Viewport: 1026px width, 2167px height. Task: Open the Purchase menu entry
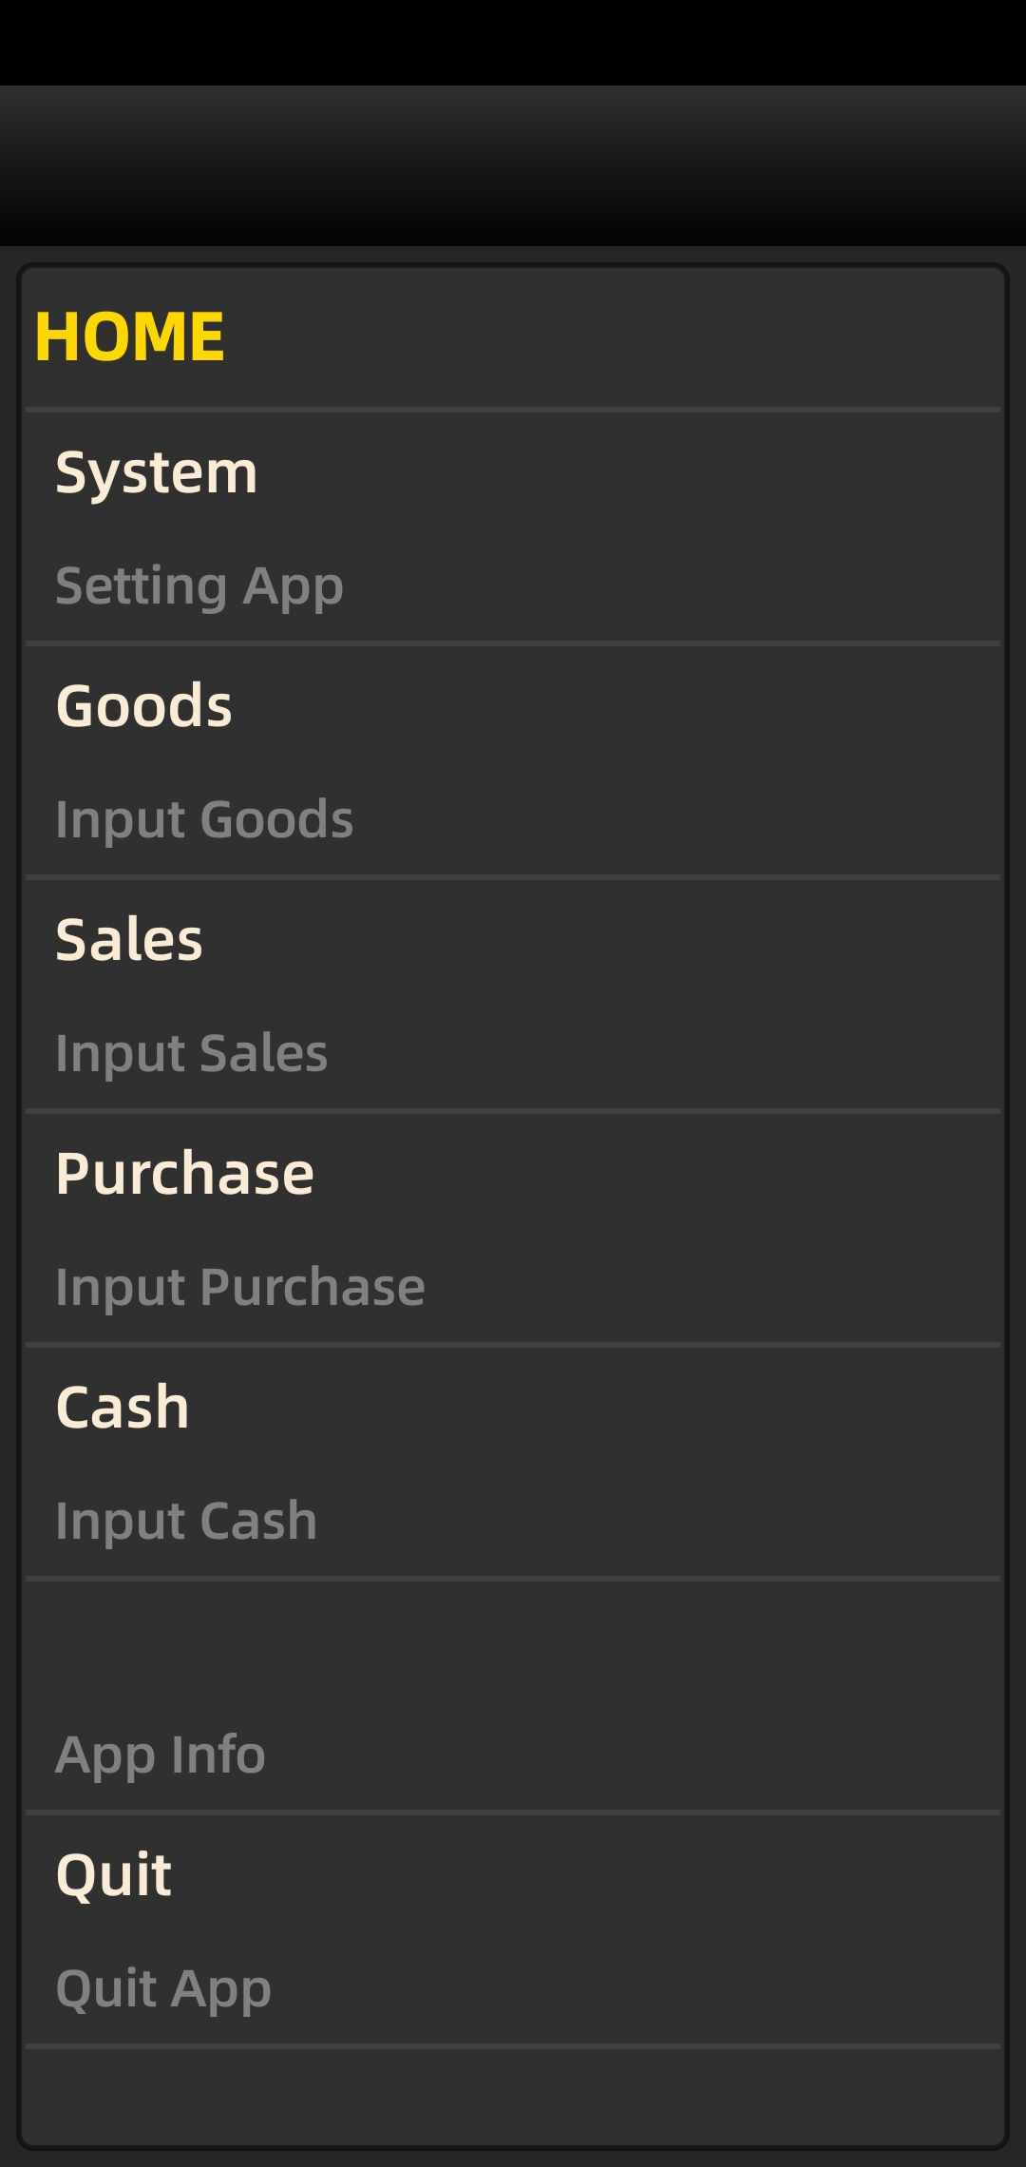[185, 1174]
